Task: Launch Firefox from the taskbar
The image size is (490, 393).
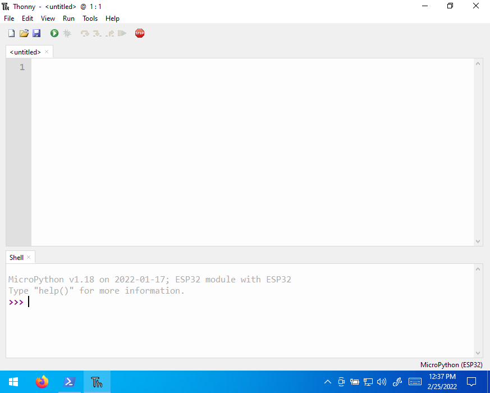Action: (x=42, y=382)
